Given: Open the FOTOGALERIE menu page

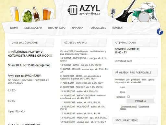Looking at the screenshot, I should (98, 28).
